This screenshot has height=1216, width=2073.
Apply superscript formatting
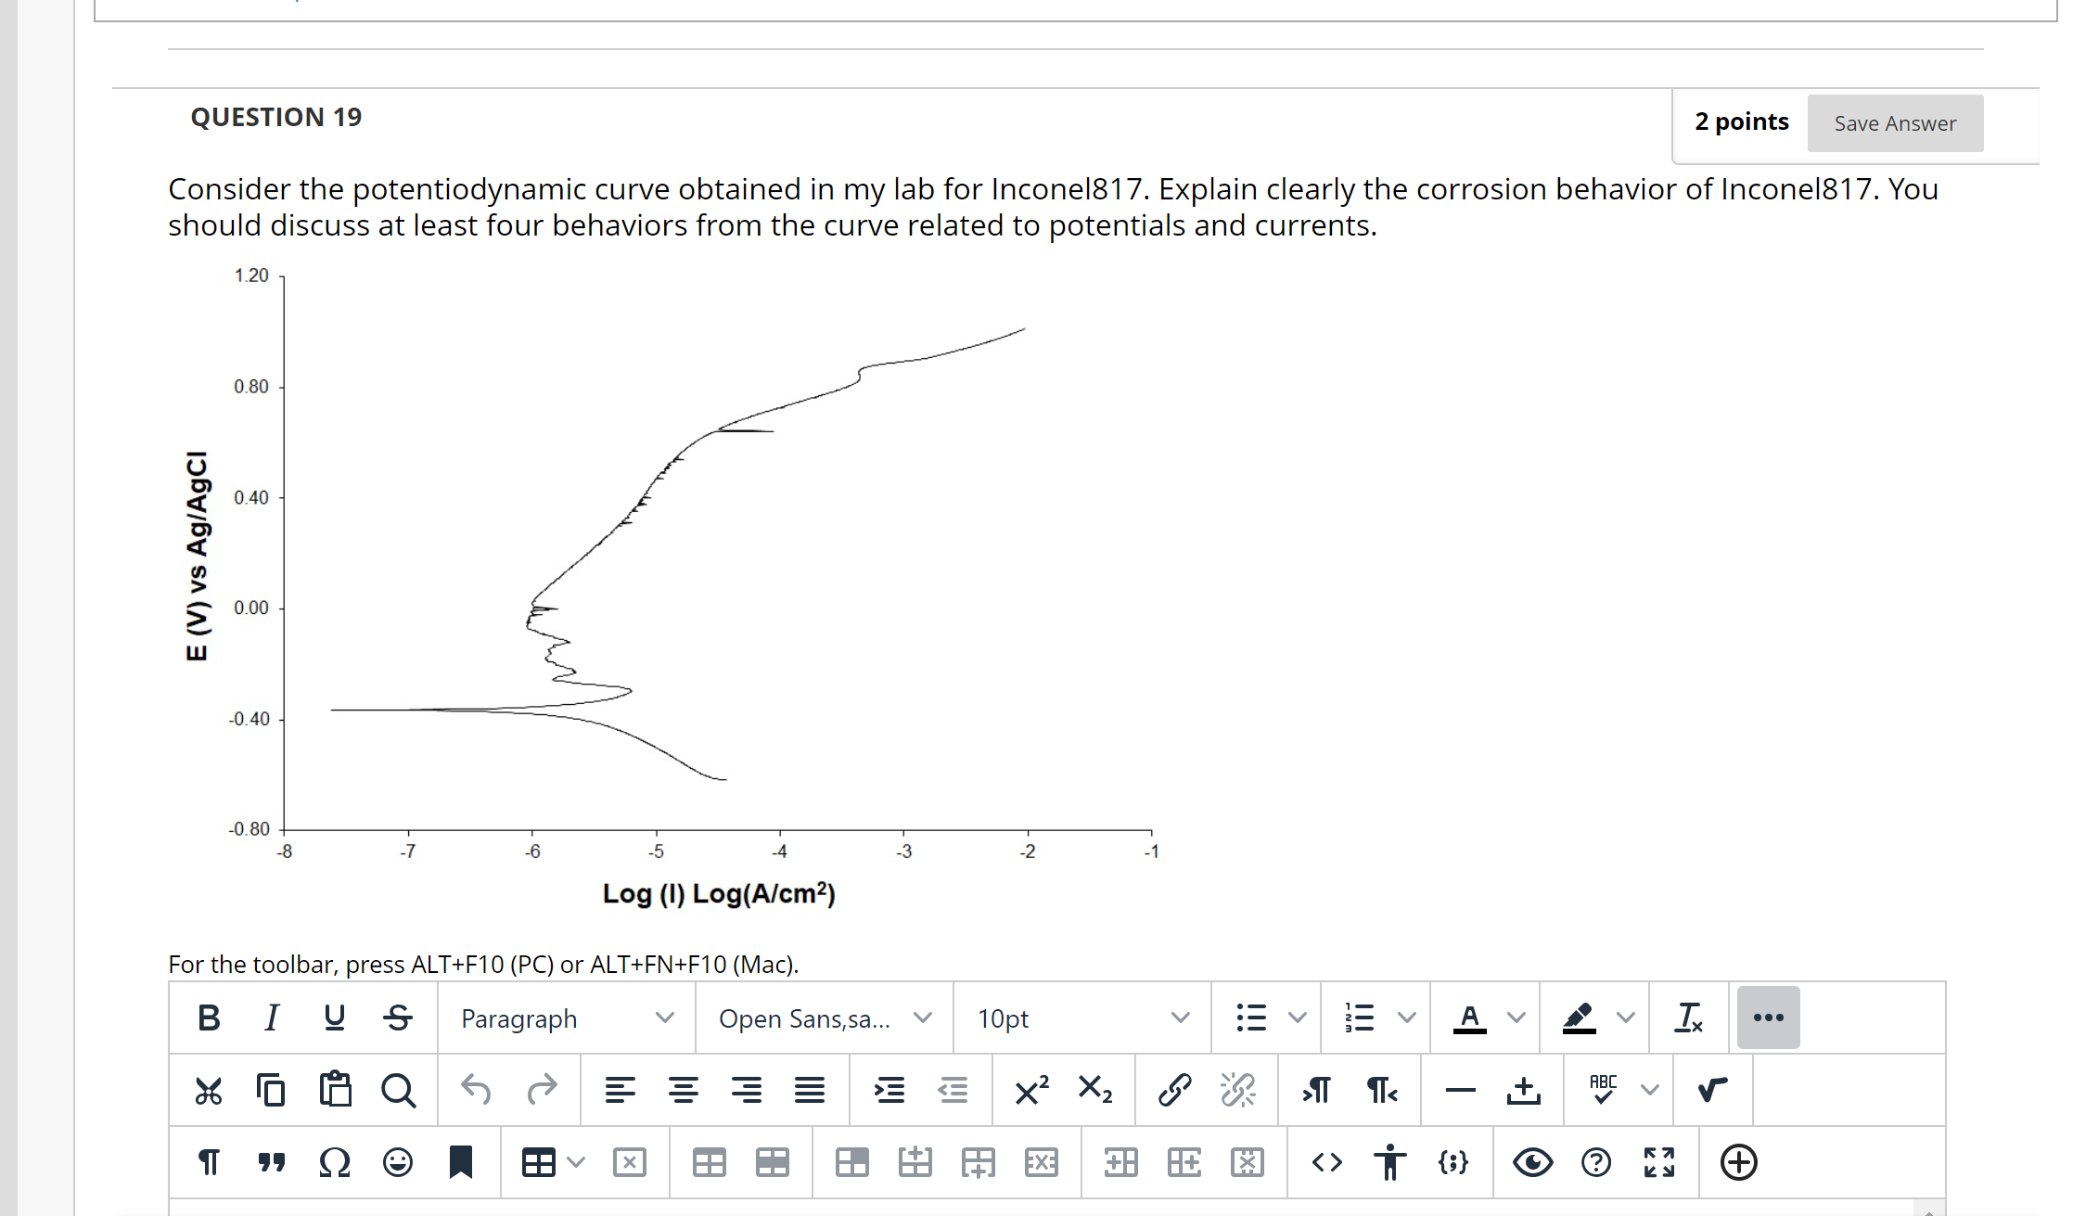pyautogui.click(x=1030, y=1090)
